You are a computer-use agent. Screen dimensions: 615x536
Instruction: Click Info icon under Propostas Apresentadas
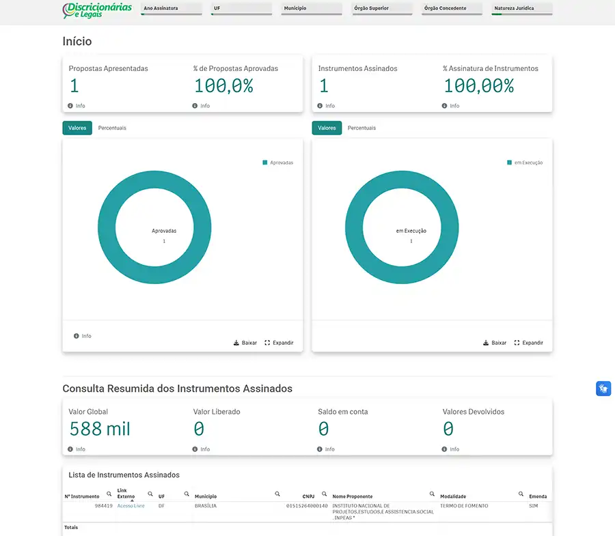pyautogui.click(x=70, y=106)
